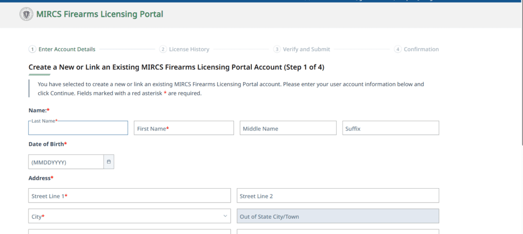
Task: Click the Name label above the fields
Action: coord(39,110)
